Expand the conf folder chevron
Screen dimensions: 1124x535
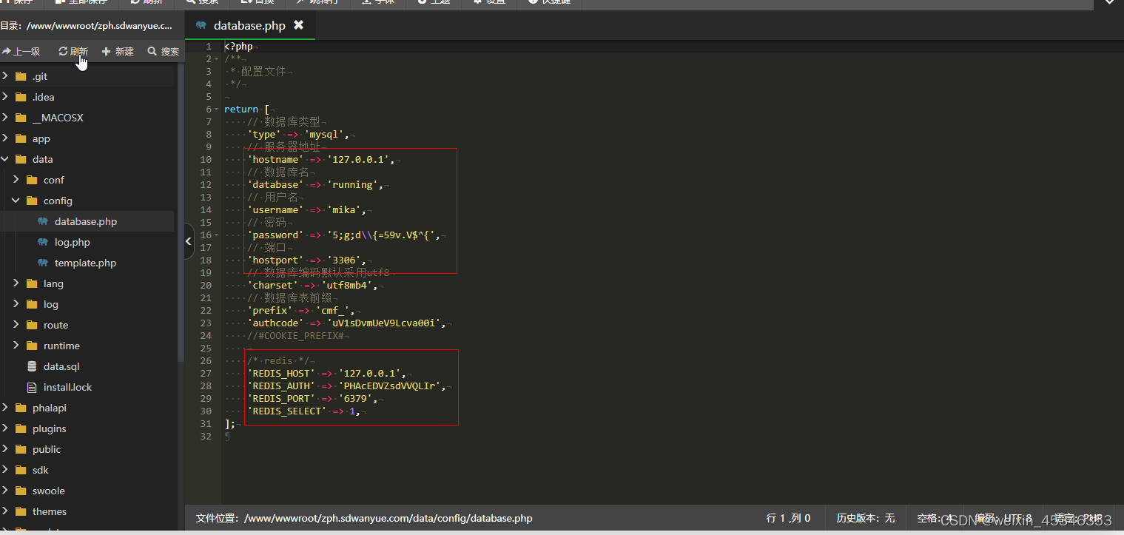pyautogui.click(x=16, y=180)
